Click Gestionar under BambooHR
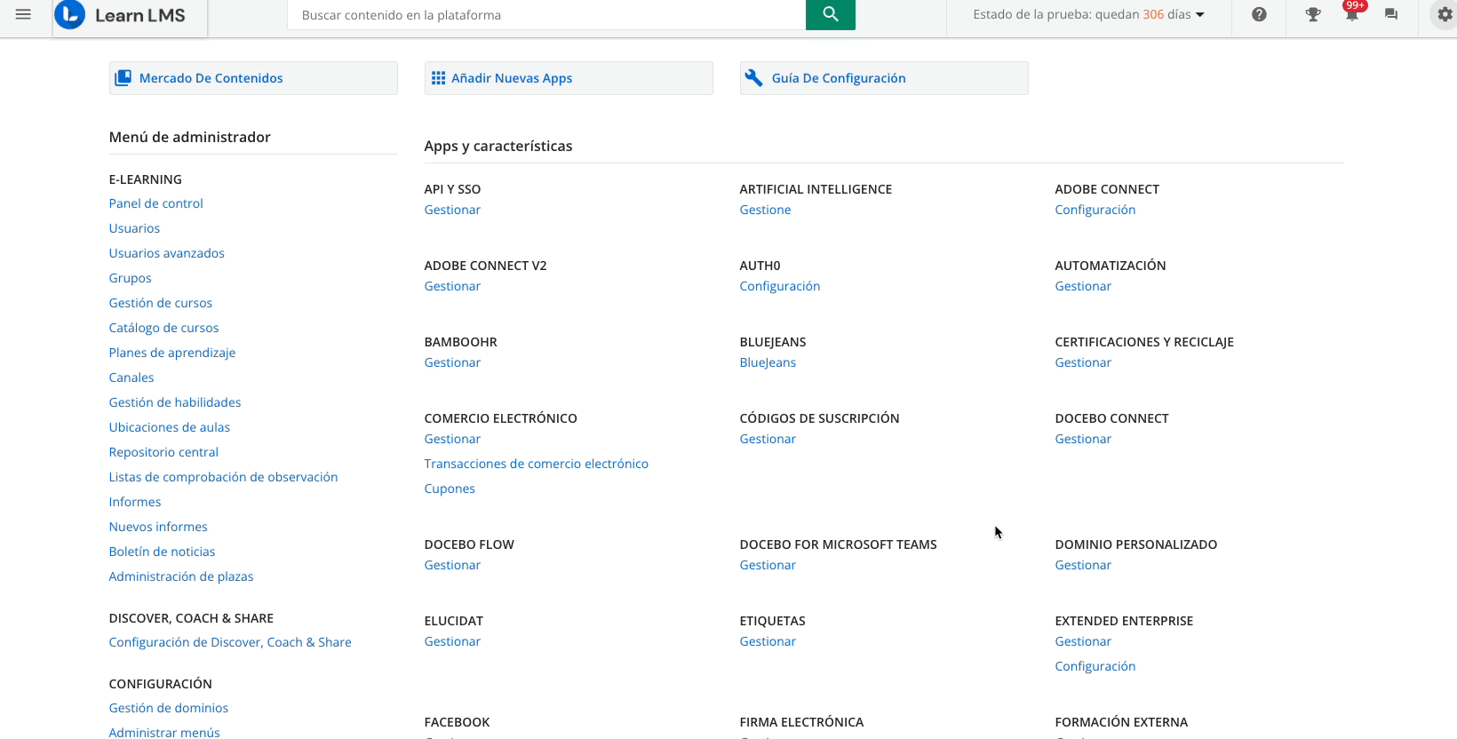This screenshot has width=1457, height=739. (452, 362)
